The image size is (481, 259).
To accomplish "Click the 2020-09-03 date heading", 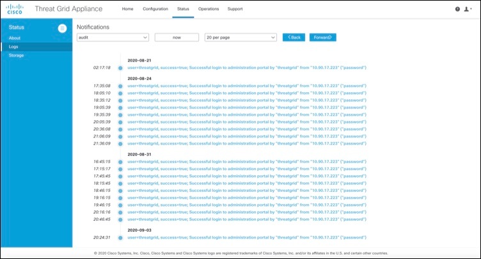I will pyautogui.click(x=139, y=230).
